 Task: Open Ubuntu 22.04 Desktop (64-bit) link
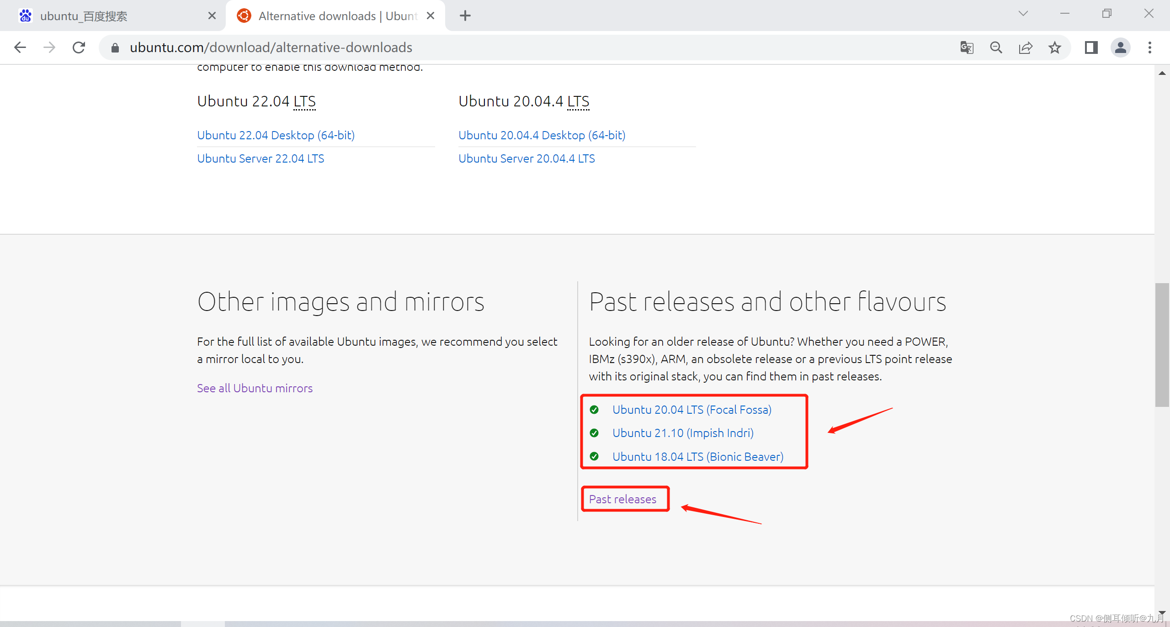276,135
